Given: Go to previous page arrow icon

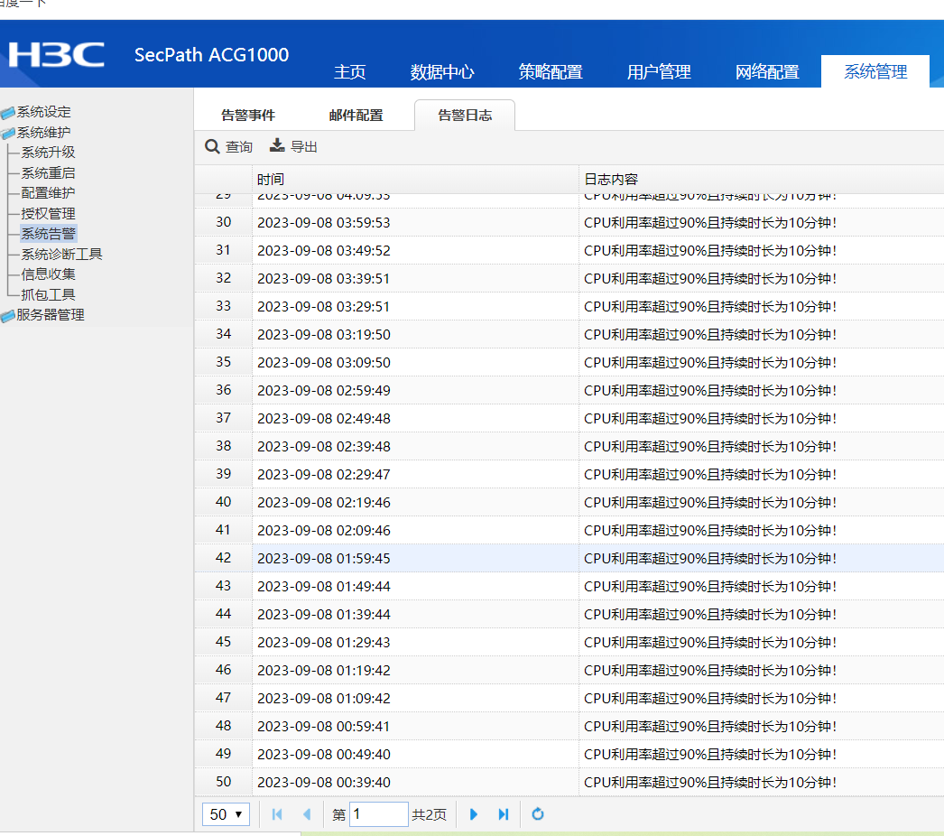Looking at the screenshot, I should [x=307, y=814].
